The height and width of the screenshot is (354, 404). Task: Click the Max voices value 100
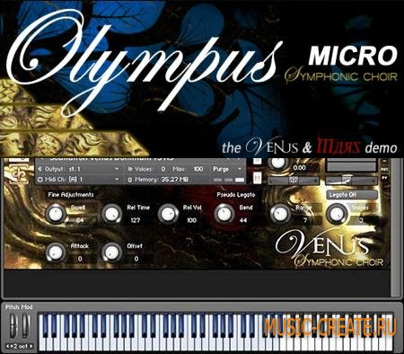tap(198, 169)
